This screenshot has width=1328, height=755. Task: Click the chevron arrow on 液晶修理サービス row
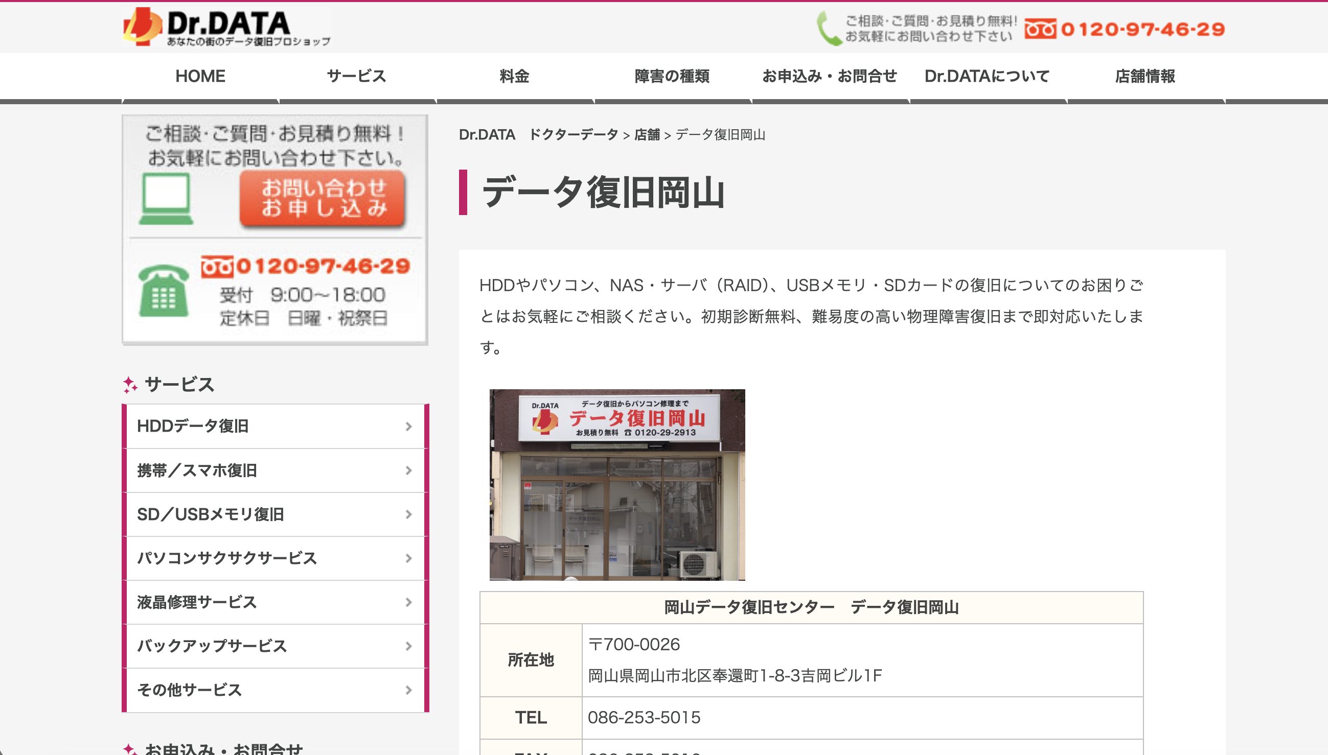click(409, 602)
